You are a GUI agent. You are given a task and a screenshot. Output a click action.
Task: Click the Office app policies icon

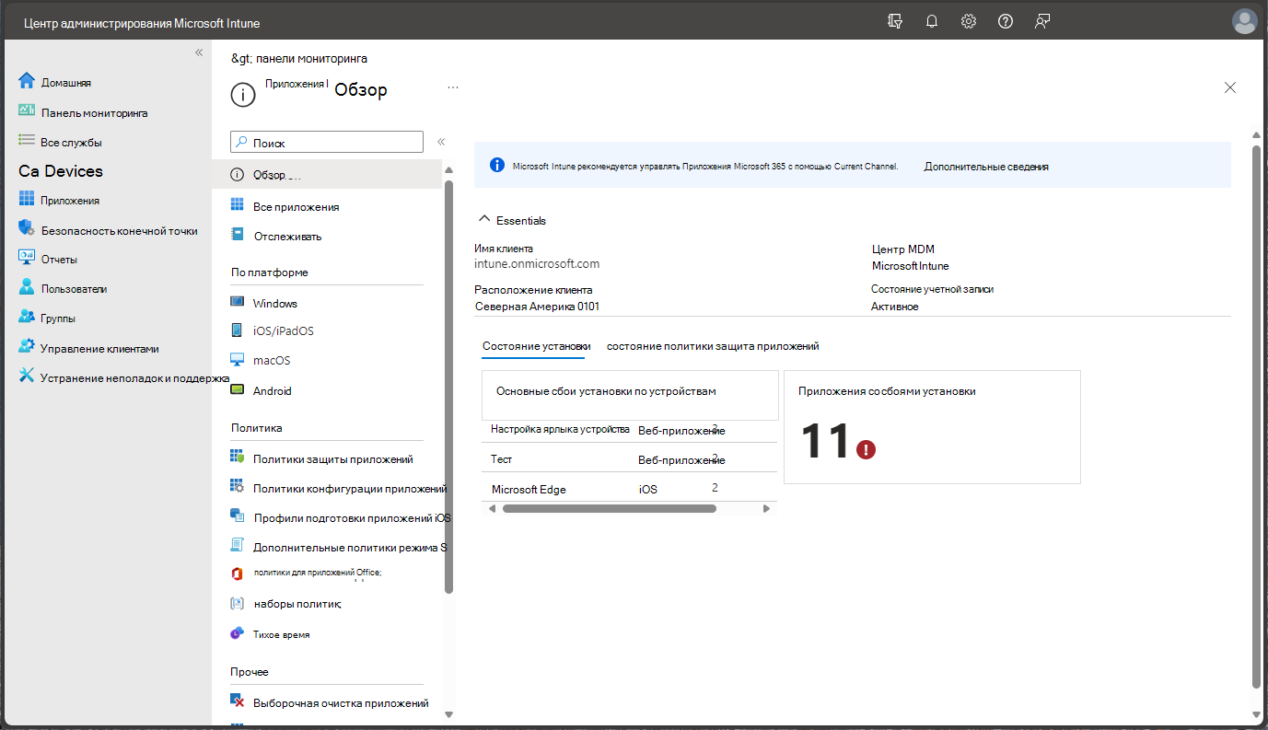tap(238, 574)
